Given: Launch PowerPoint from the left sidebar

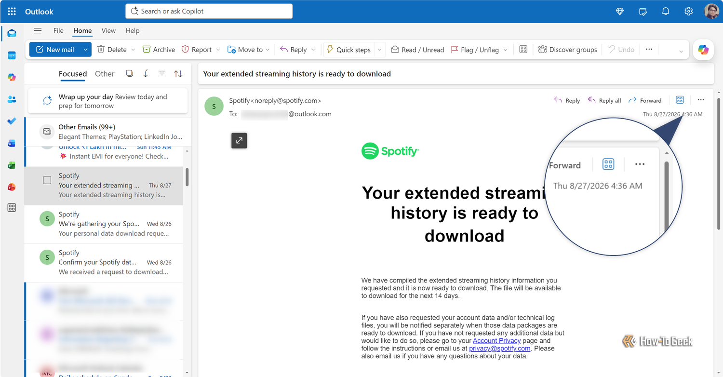Looking at the screenshot, I should pos(12,187).
